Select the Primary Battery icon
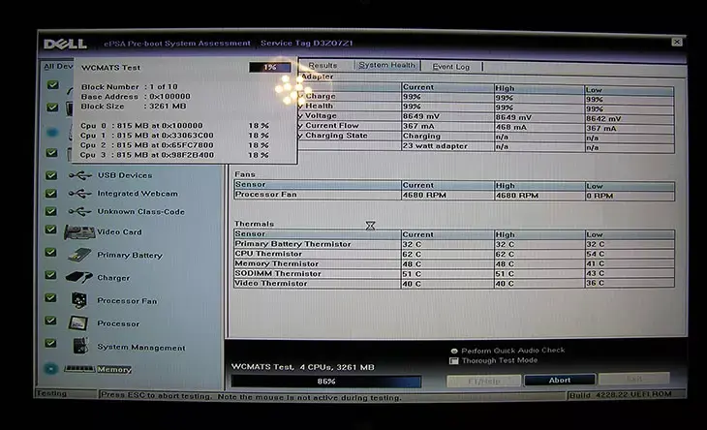Screen dimensions: 707x430 click(x=79, y=255)
